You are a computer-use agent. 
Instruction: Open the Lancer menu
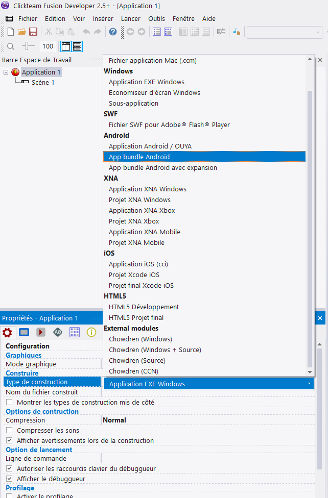coord(130,19)
